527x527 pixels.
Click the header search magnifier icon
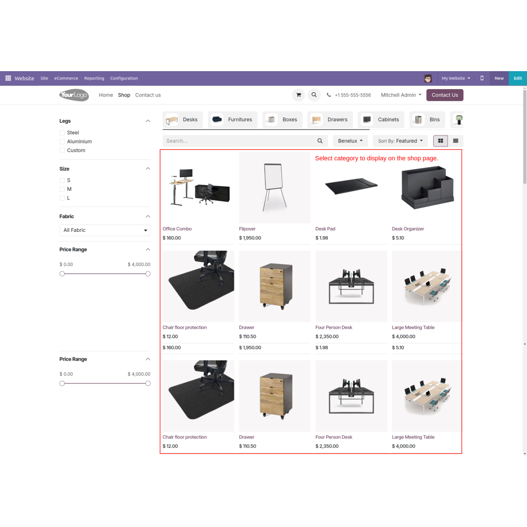(314, 95)
